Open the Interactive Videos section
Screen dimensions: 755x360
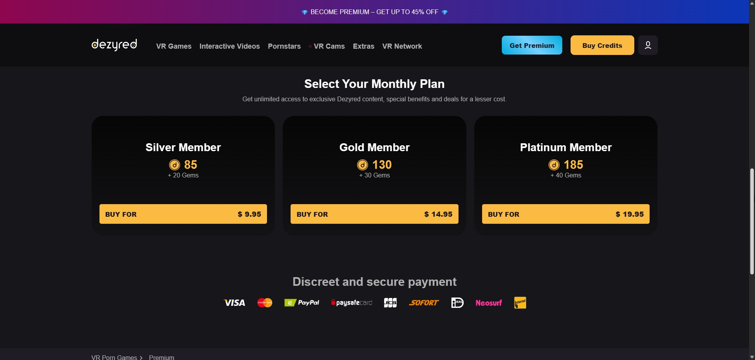pyautogui.click(x=230, y=46)
